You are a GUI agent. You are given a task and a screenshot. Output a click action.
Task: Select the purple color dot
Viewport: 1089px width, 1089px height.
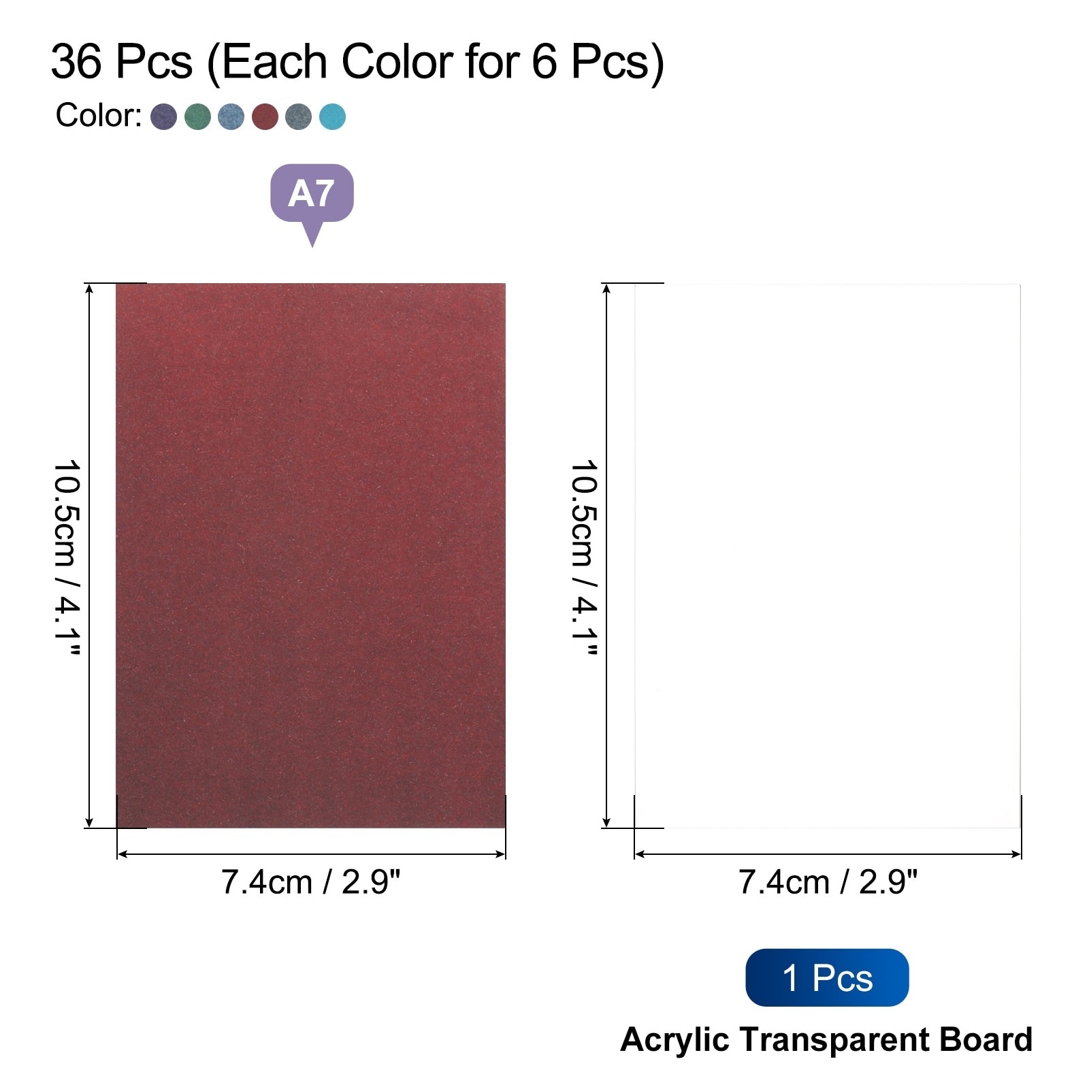(163, 116)
